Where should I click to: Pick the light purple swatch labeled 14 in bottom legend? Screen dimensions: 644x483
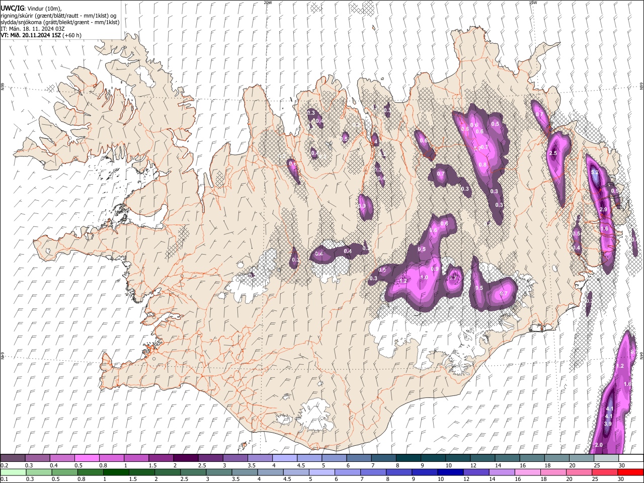(x=502, y=472)
